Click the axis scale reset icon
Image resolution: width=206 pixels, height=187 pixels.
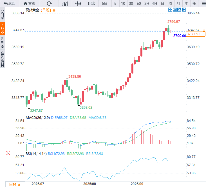175,10
